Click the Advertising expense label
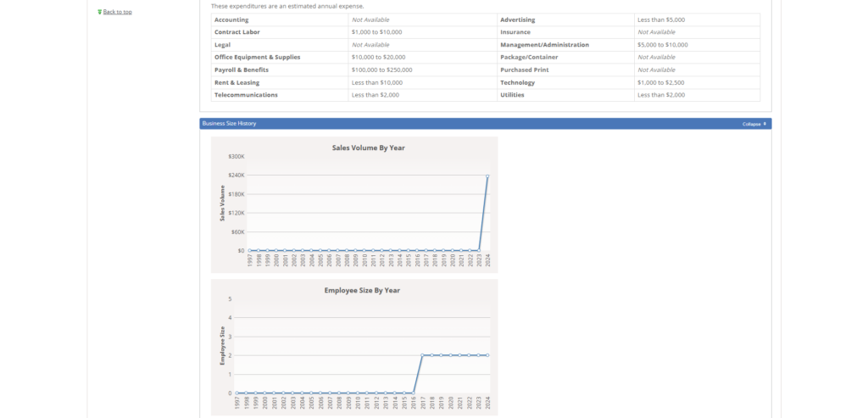 pyautogui.click(x=517, y=20)
